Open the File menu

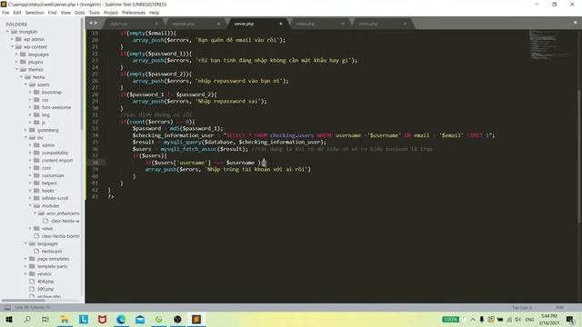tap(5, 13)
